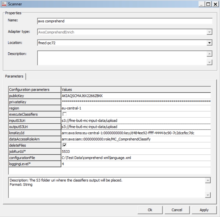Click the Apply button
This screenshot has width=220, height=217.
point(204,210)
